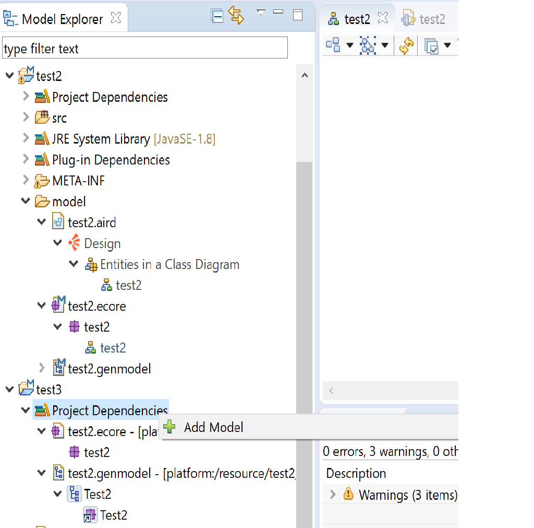
Task: Click the Entities in a Class Diagram icon
Action: [x=91, y=264]
